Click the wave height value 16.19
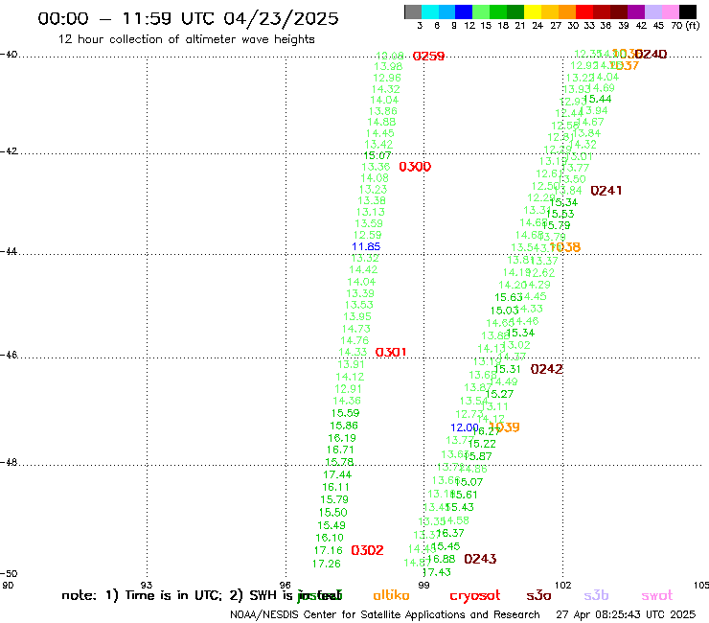 pyautogui.click(x=342, y=438)
